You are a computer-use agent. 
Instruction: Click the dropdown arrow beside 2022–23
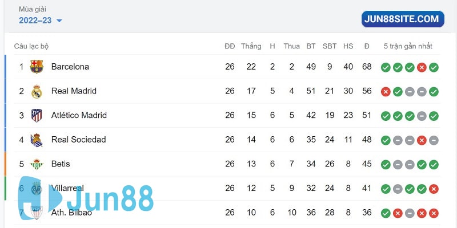59,21
